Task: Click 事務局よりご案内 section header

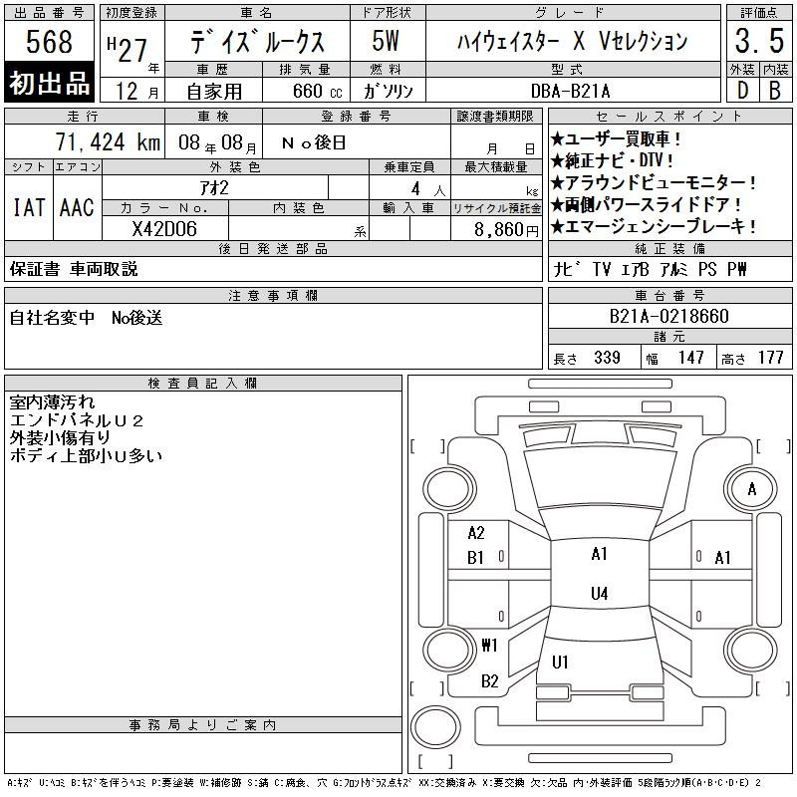Action: pyautogui.click(x=203, y=725)
